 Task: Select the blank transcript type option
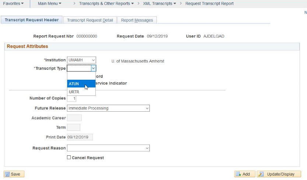click(81, 76)
